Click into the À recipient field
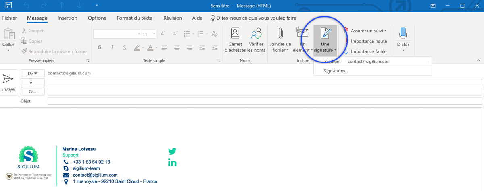The height and width of the screenshot is (191, 484). 265,82
